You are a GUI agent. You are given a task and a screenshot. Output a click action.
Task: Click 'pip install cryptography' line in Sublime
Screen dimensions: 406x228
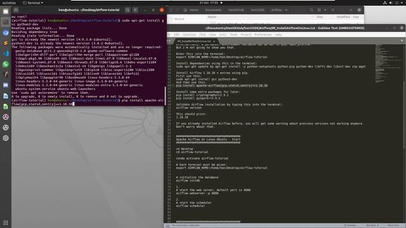[x=202, y=95]
